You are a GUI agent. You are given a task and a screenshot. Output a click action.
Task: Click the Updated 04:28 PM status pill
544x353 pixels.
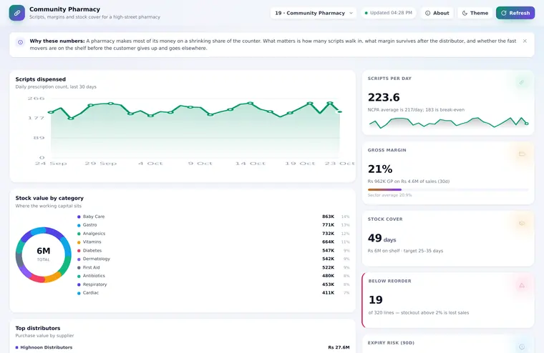point(388,13)
